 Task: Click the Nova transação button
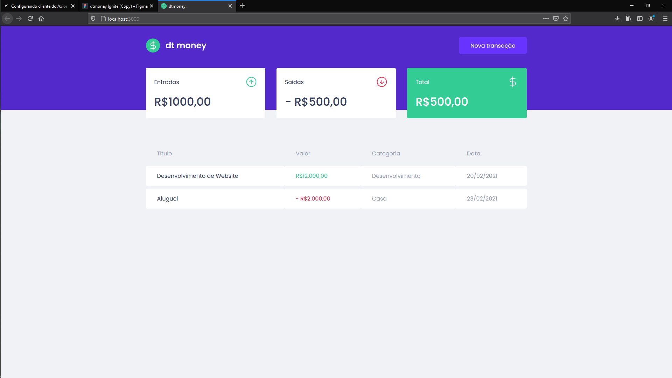493,45
